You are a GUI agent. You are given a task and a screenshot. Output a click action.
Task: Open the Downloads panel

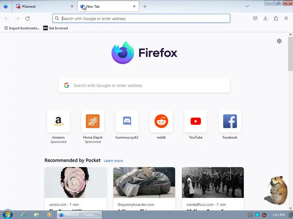pyautogui.click(x=265, y=18)
